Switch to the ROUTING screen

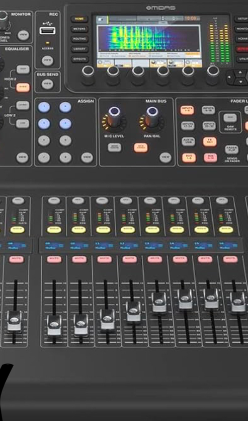(79, 39)
